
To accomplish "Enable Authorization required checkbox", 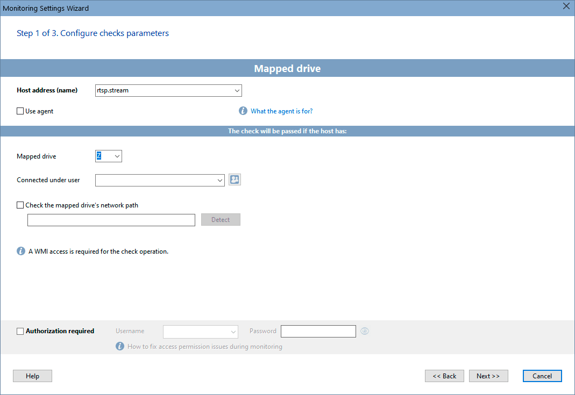I will (20, 331).
